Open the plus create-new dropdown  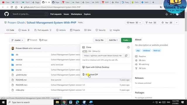tap(172, 14)
